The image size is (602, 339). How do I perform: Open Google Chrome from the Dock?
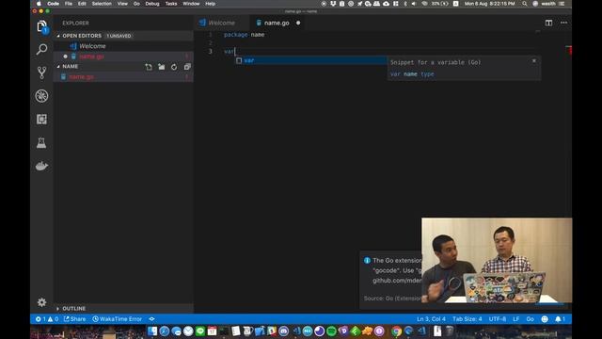(397, 331)
